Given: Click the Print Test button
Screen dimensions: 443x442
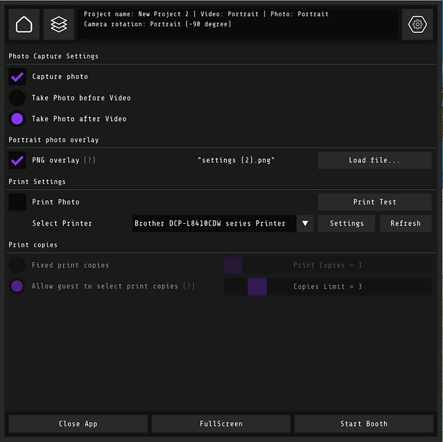Looking at the screenshot, I should click(375, 202).
